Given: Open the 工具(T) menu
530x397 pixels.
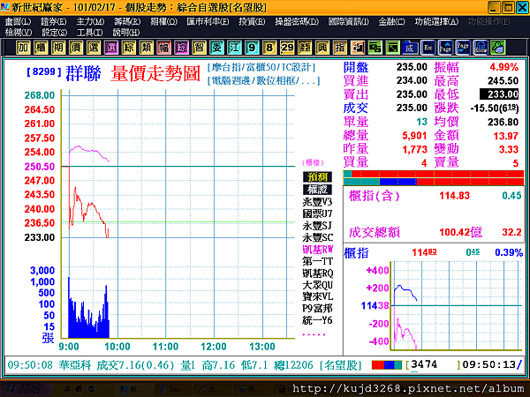Looking at the screenshot, I should click(x=89, y=33).
